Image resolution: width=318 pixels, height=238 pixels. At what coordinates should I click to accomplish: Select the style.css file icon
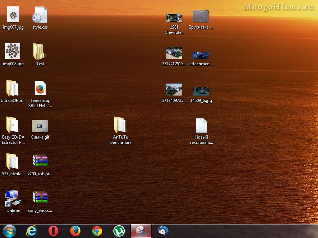(x=40, y=16)
